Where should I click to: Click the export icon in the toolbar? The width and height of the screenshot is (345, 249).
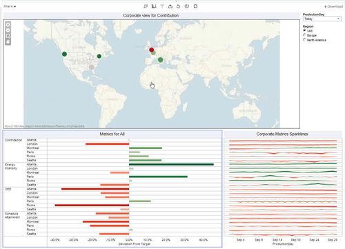(x=170, y=6)
